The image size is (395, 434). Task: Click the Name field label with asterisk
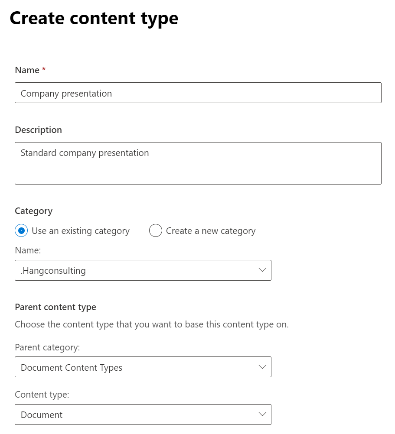(x=30, y=70)
